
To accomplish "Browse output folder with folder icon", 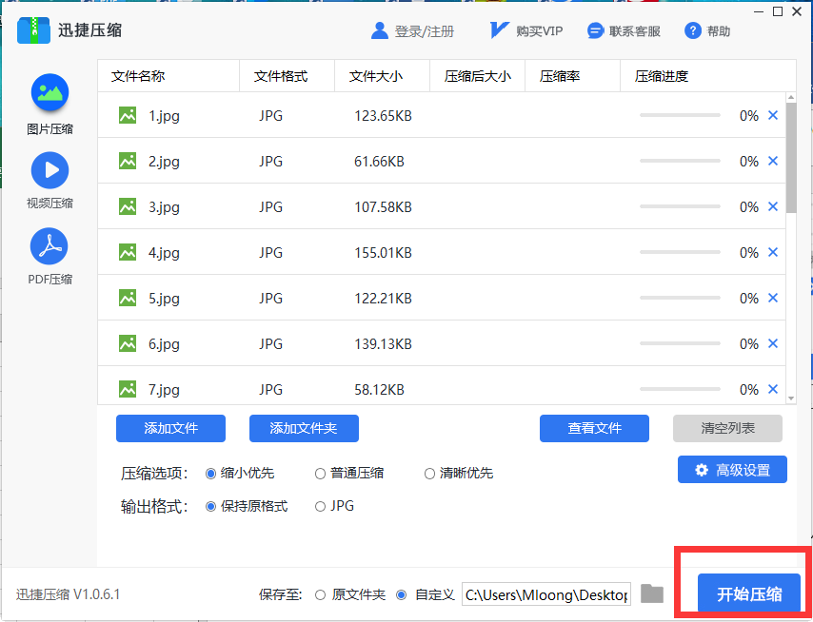I will [x=652, y=593].
